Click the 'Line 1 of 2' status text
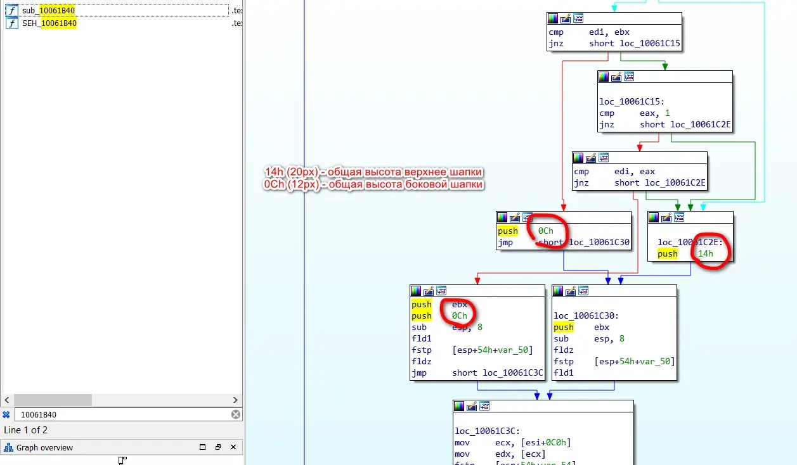The image size is (797, 465). tap(26, 430)
